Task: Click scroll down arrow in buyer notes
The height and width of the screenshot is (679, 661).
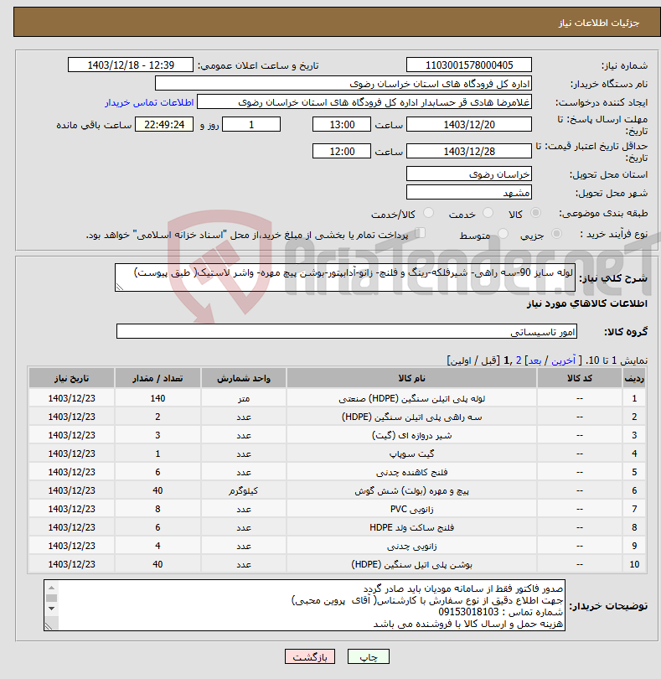Action: tap(51, 609)
